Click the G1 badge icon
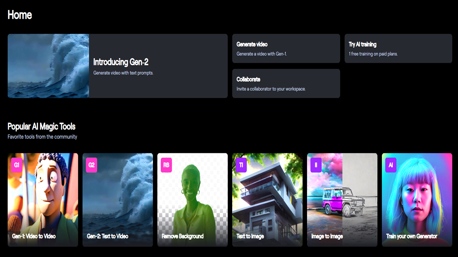458x257 pixels. click(x=17, y=165)
